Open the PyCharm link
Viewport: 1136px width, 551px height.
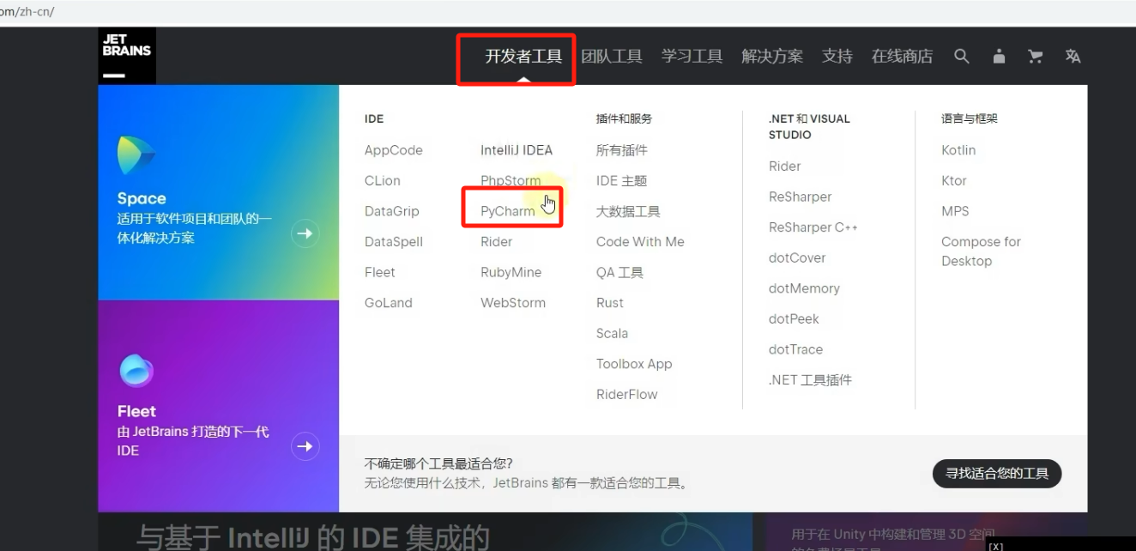(x=508, y=211)
